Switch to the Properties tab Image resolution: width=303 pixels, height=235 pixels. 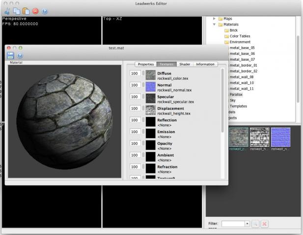(x=146, y=64)
